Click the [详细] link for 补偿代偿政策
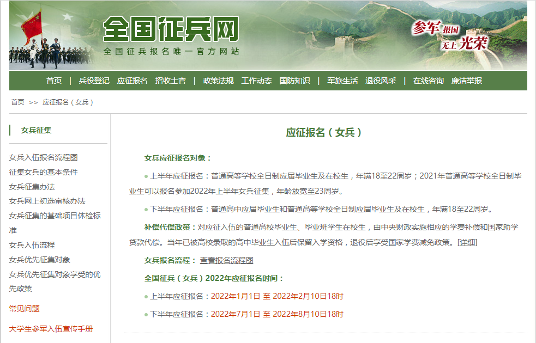Viewport: 536px width, 343px height. (x=467, y=242)
